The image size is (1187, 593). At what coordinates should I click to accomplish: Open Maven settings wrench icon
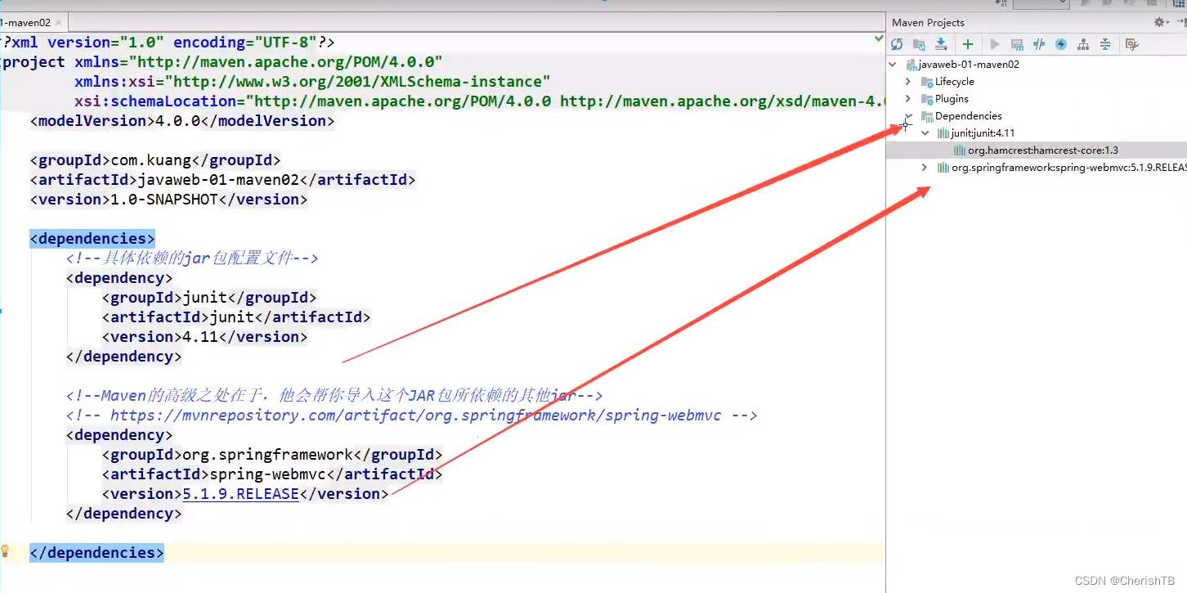point(1132,44)
